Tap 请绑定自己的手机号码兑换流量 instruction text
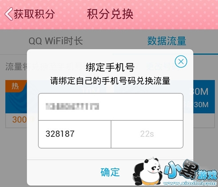 point(110,81)
